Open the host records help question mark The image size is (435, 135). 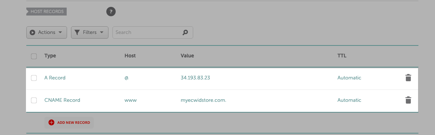coord(111,12)
